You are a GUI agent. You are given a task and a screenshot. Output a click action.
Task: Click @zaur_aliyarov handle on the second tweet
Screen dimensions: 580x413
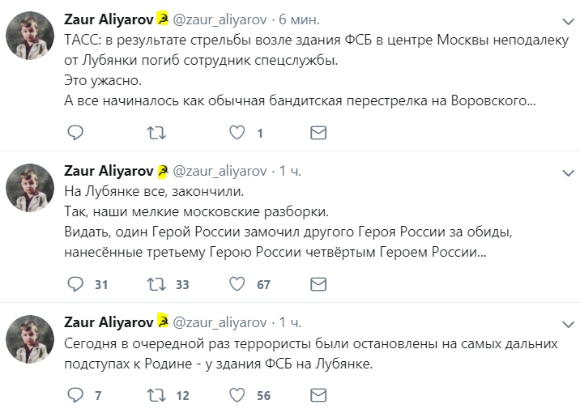pyautogui.click(x=219, y=170)
